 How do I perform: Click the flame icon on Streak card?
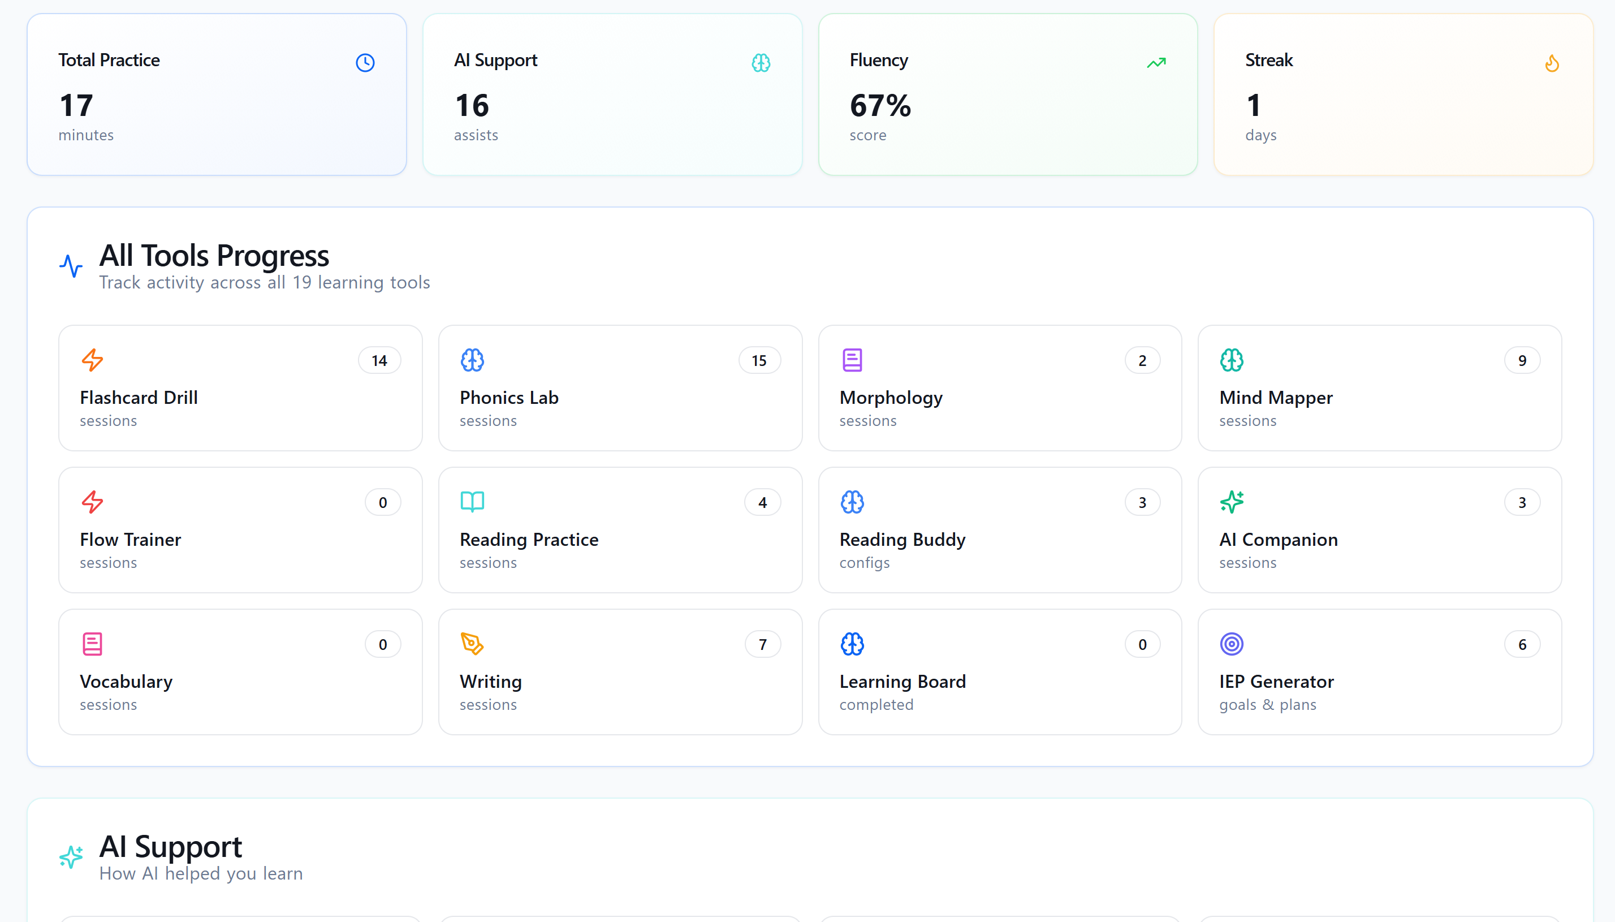1552,63
